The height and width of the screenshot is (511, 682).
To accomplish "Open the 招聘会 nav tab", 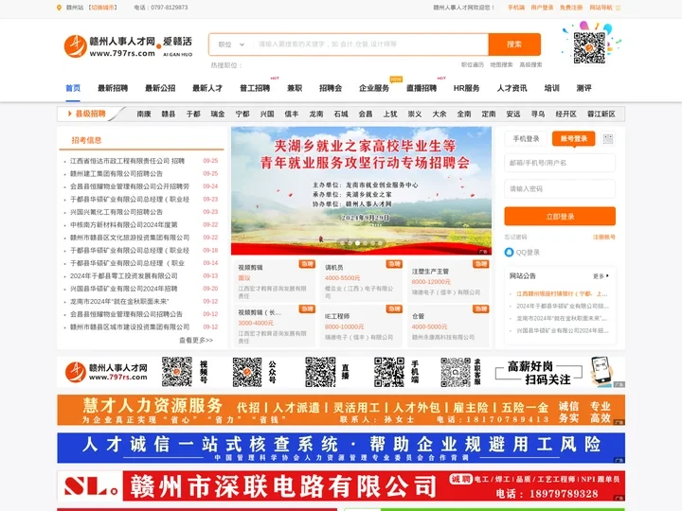I will (331, 88).
